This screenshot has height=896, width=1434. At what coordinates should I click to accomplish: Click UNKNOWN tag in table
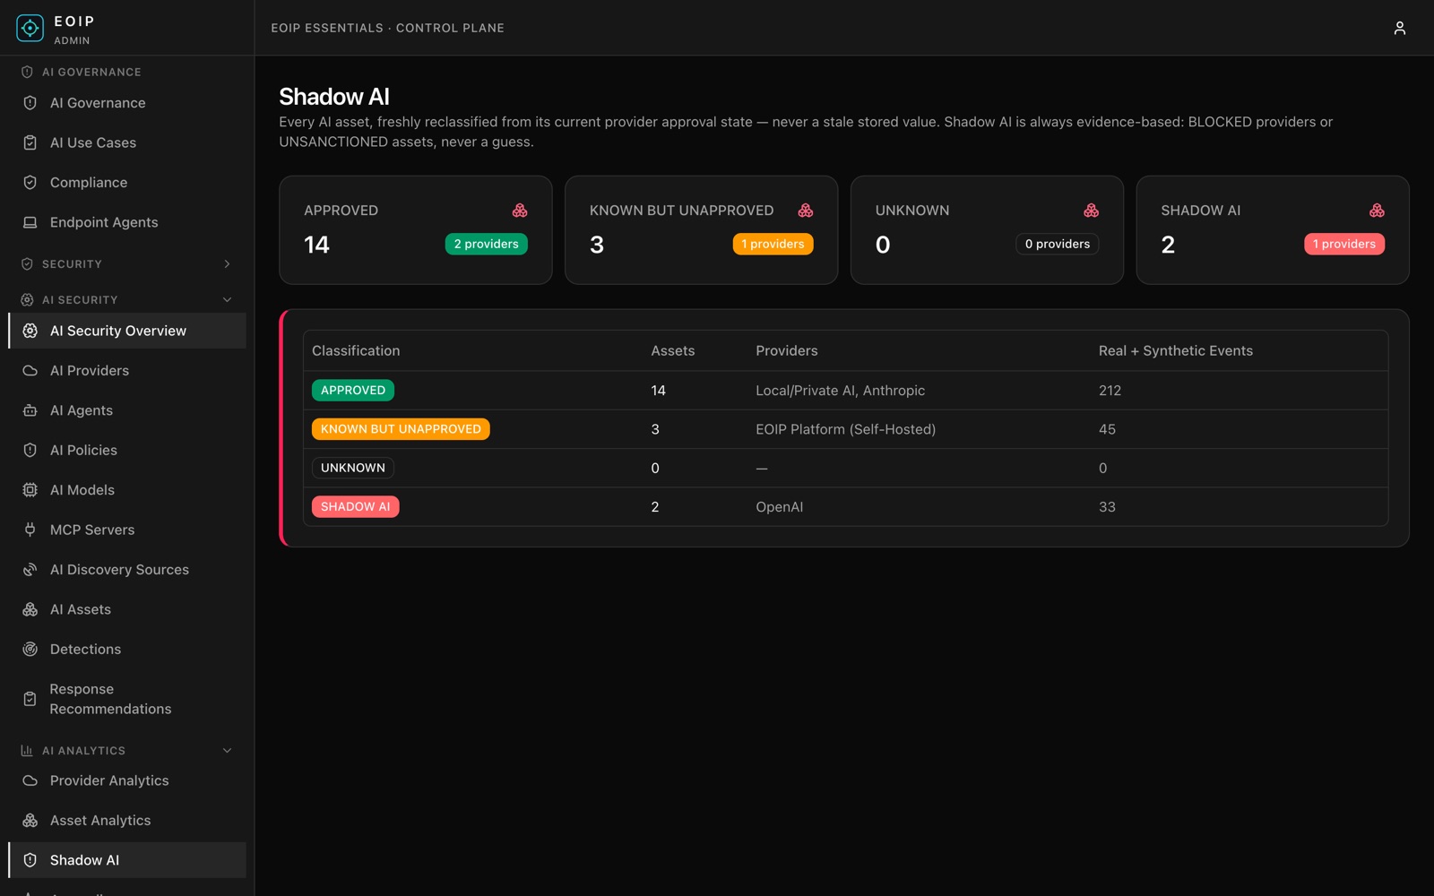353,468
